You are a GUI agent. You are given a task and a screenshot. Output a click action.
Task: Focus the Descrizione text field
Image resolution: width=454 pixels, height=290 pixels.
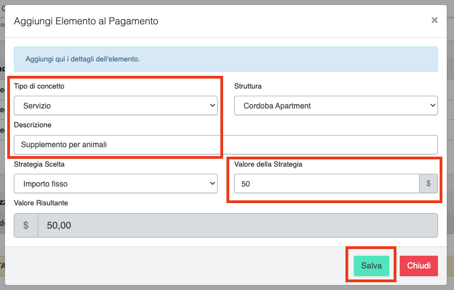click(225, 144)
